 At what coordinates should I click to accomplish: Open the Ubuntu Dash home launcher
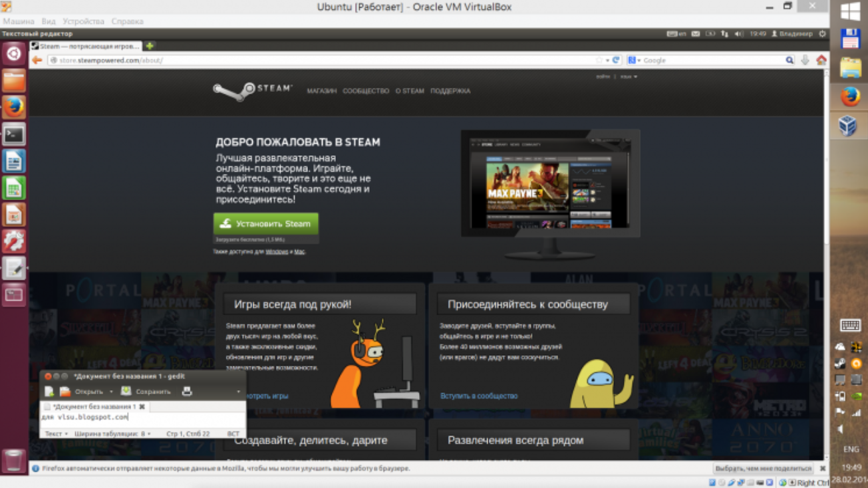tap(13, 54)
